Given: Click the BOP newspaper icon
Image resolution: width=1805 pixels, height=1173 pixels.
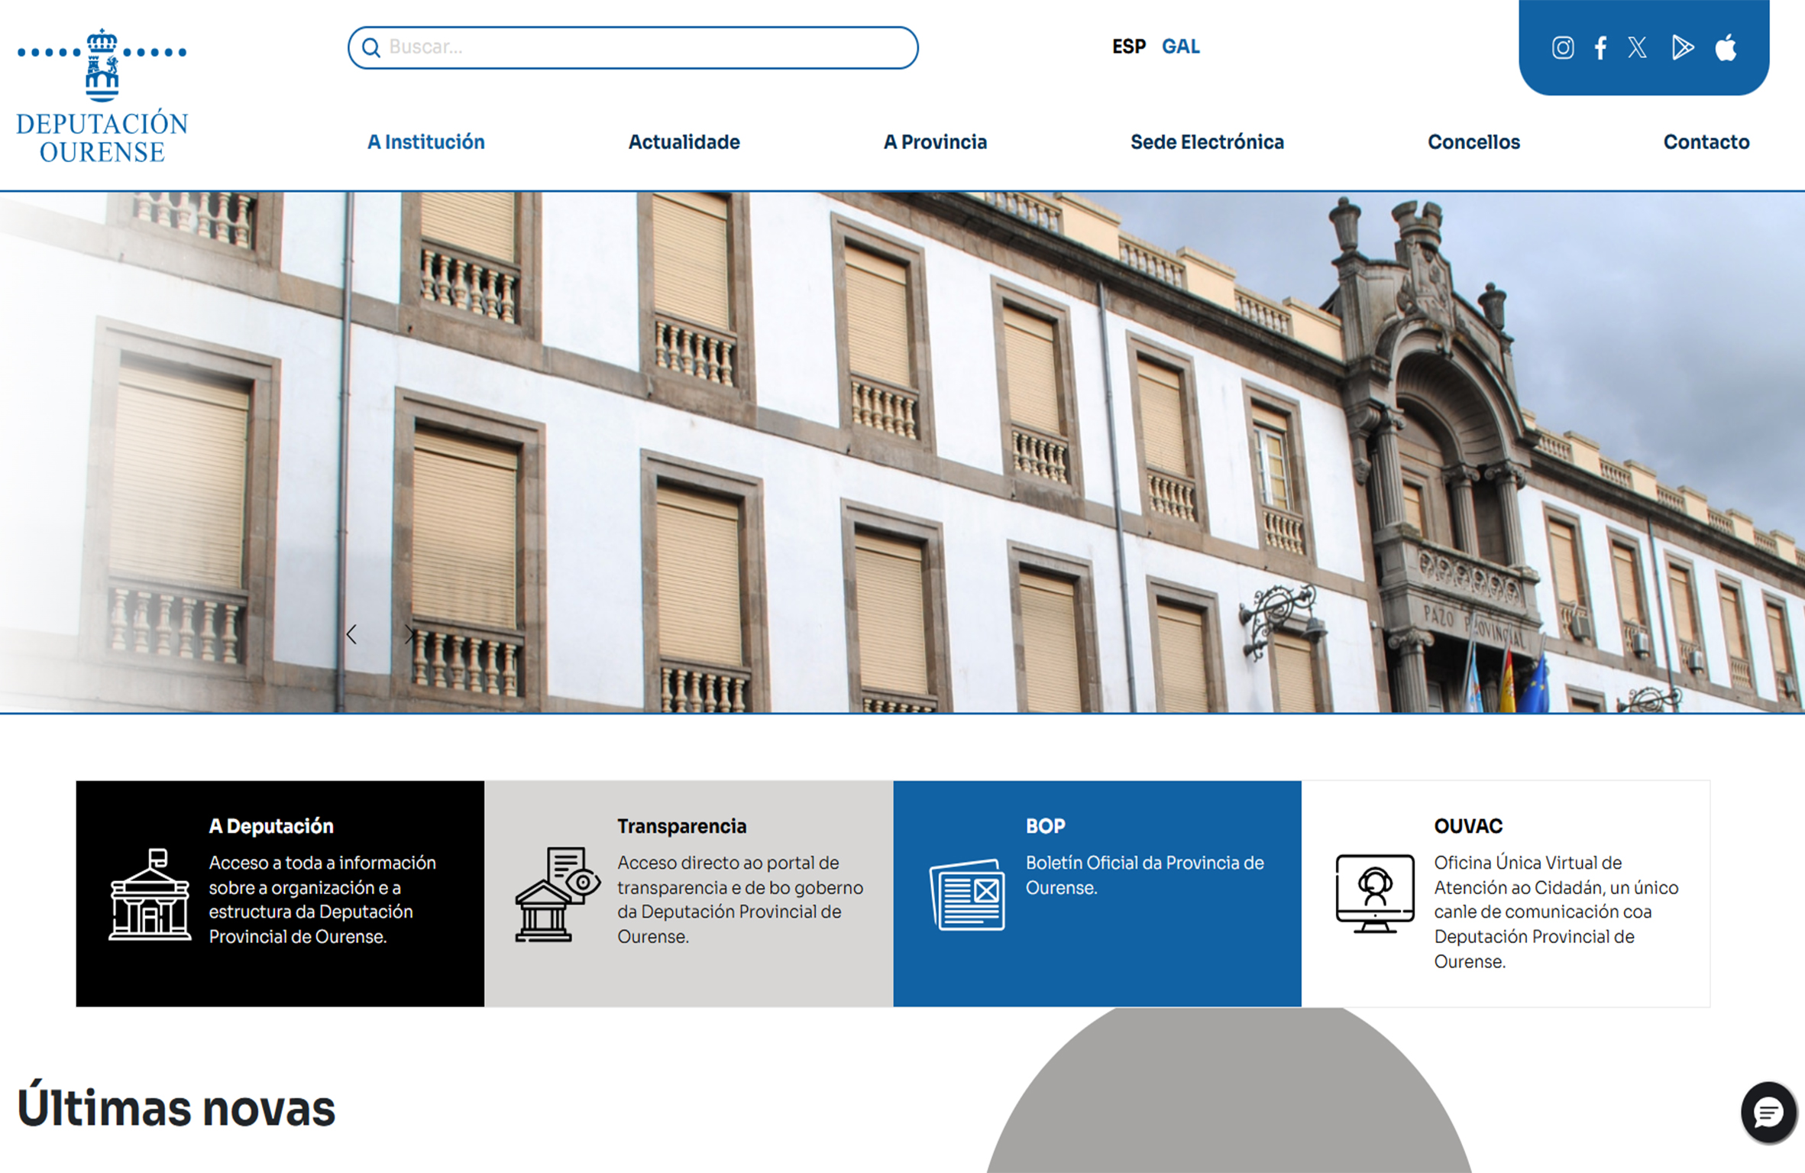Looking at the screenshot, I should point(967,894).
